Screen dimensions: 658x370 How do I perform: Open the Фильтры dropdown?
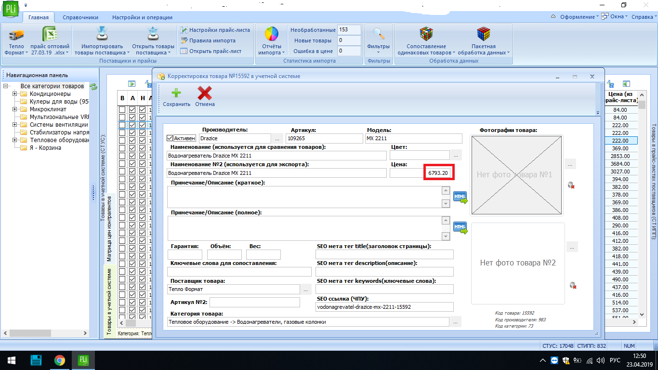click(379, 40)
